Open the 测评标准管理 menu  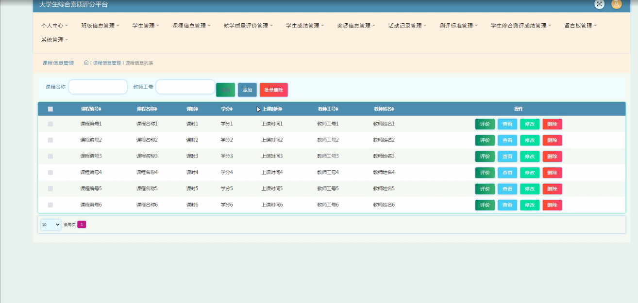pyautogui.click(x=458, y=26)
